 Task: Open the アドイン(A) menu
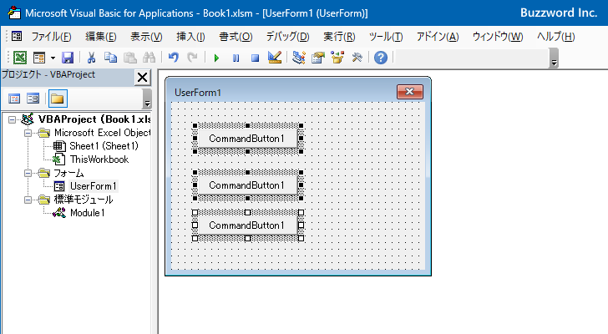pyautogui.click(x=438, y=37)
